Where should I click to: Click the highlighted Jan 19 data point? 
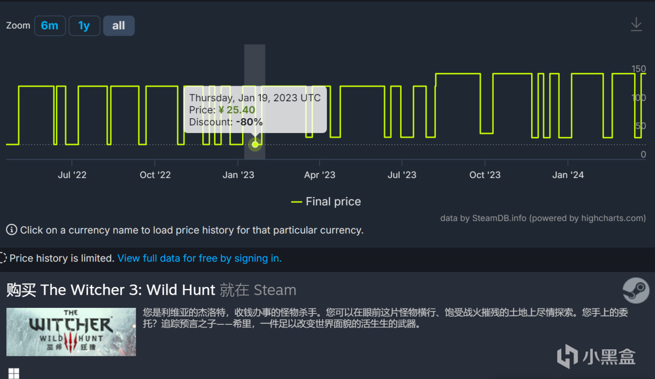click(x=255, y=144)
